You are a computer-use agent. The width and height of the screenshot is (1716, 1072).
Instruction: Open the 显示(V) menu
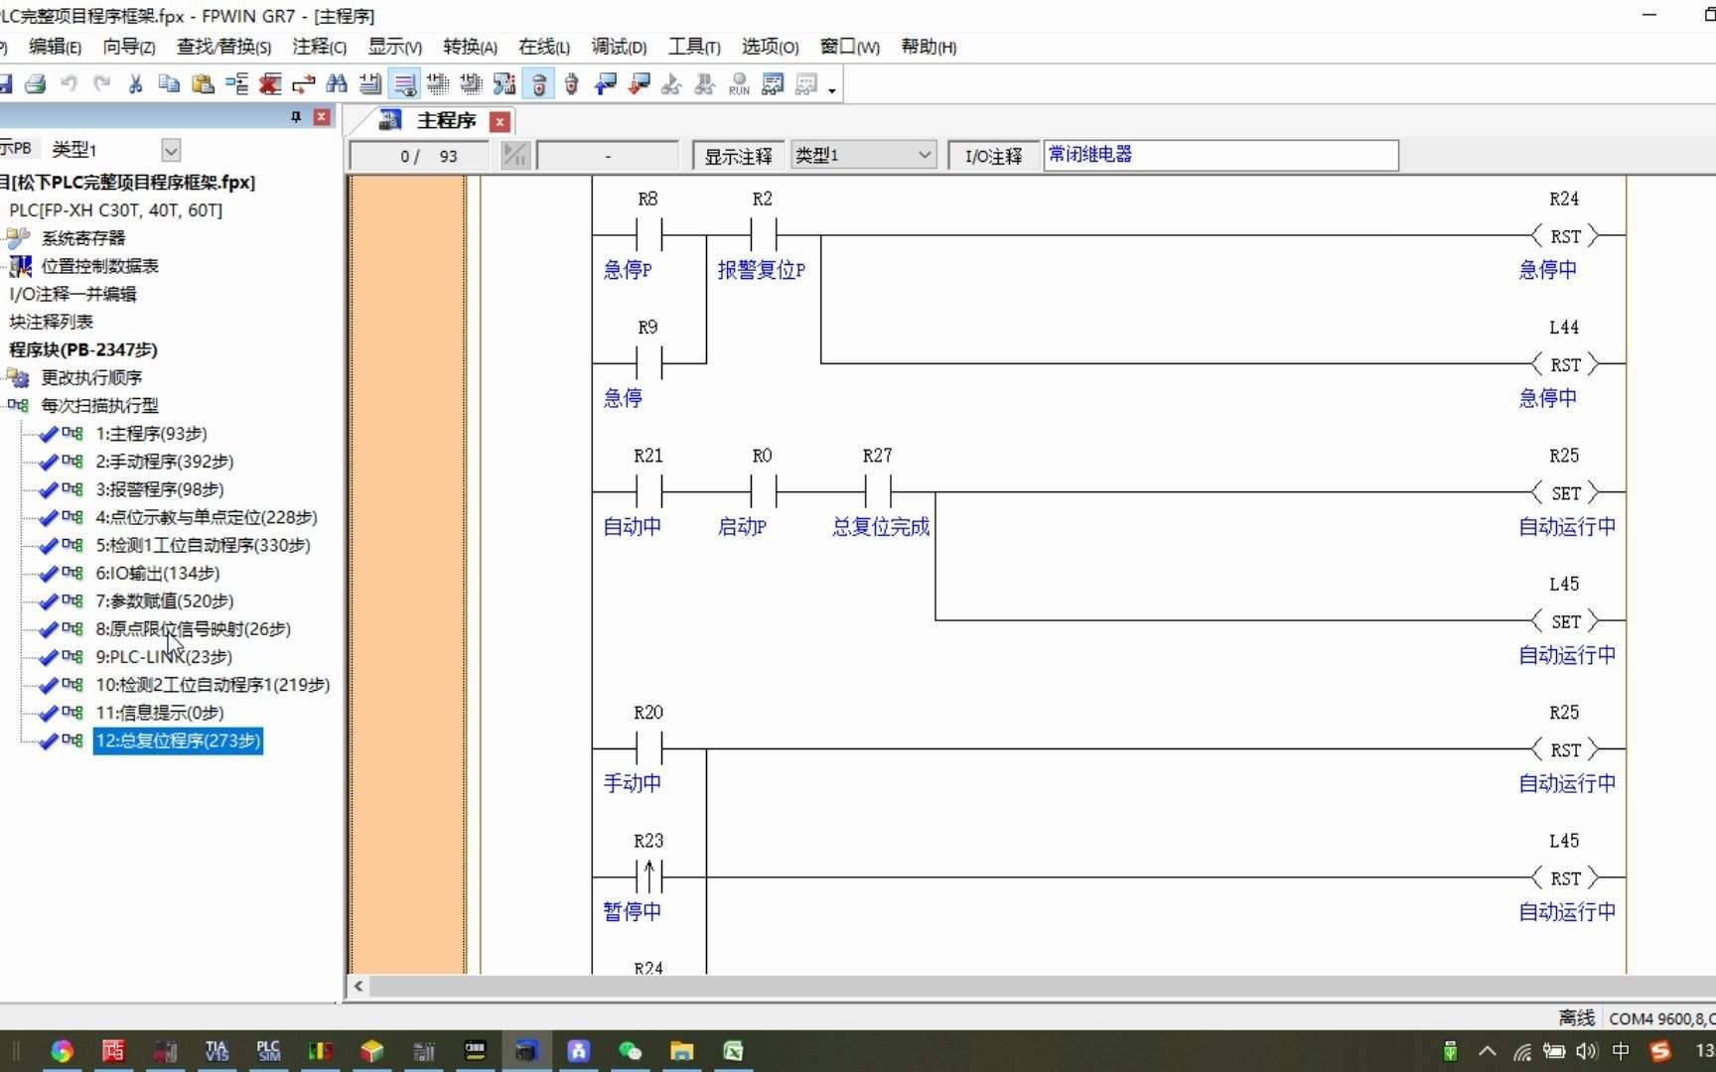395,47
